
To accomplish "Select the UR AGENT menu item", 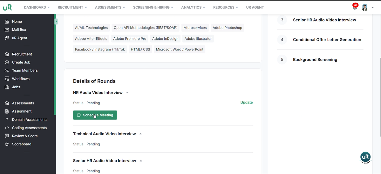I will (x=255, y=7).
